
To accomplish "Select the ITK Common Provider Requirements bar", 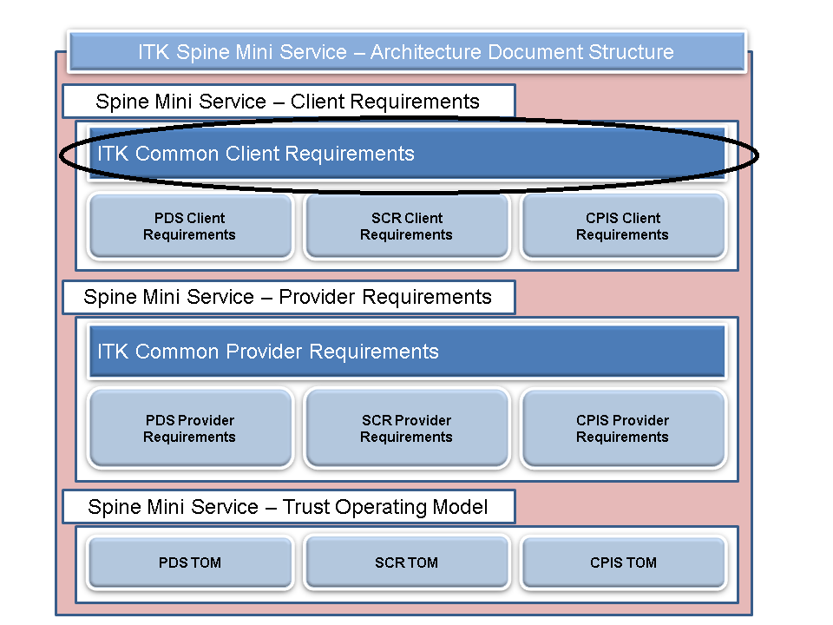I will click(x=406, y=352).
